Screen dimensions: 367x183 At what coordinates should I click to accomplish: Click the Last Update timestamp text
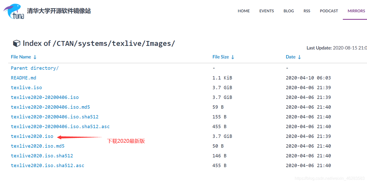click(x=337, y=48)
